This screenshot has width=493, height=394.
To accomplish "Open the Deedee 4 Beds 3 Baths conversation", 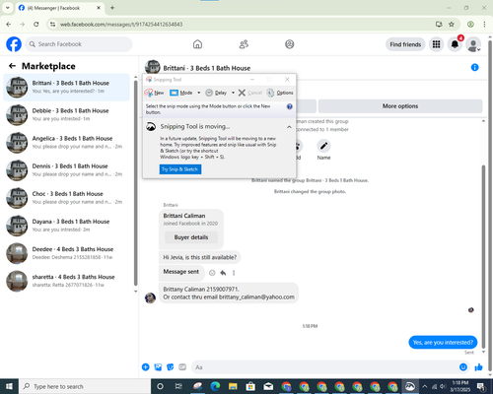I will 66,253.
